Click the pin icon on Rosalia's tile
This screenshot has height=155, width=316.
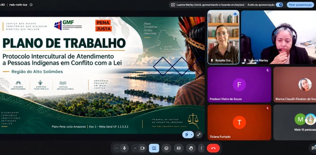click(x=212, y=60)
